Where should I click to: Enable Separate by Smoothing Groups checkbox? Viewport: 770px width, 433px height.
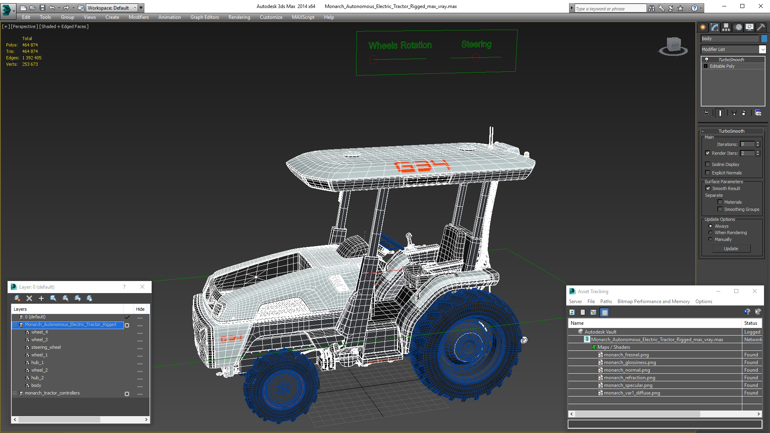tap(720, 209)
